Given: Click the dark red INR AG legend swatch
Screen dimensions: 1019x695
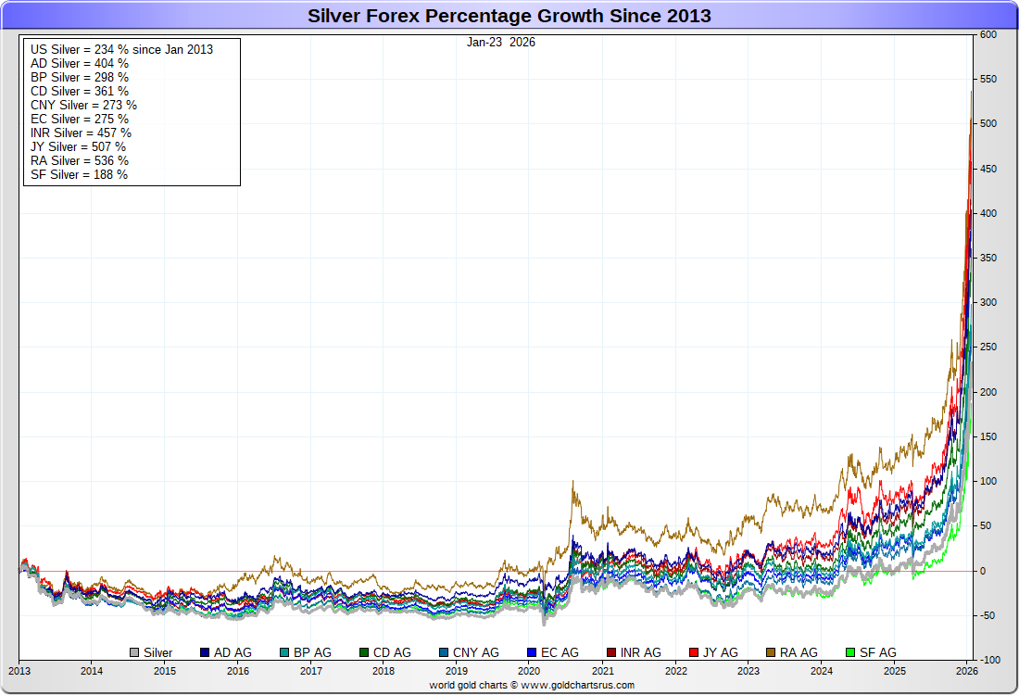Looking at the screenshot, I should (610, 653).
